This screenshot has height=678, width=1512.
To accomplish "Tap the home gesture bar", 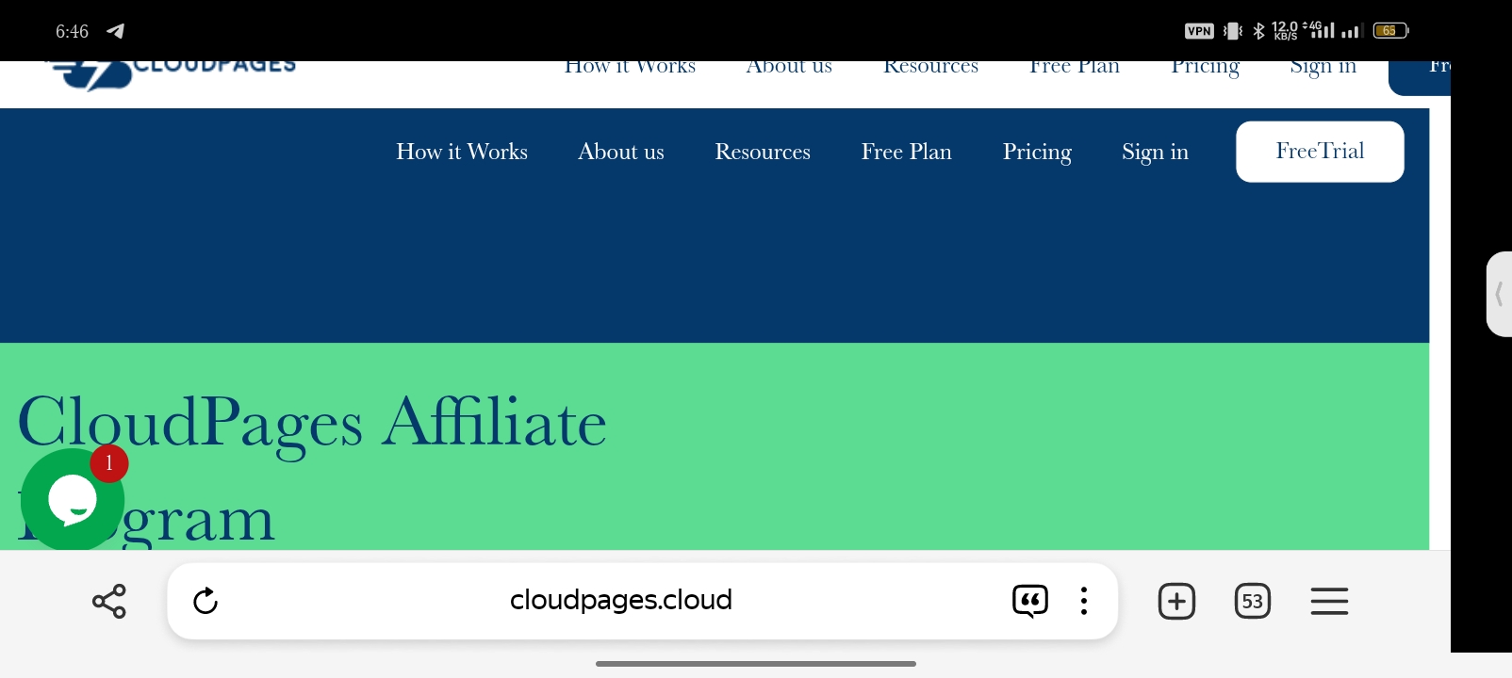I will click(756, 664).
